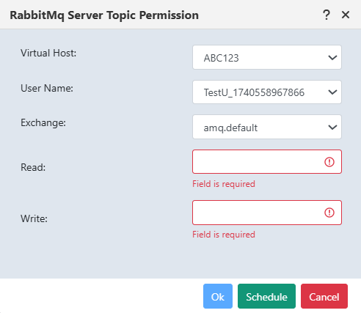Click the 'Exchange:' label
This screenshot has height=313, width=361.
coord(43,123)
